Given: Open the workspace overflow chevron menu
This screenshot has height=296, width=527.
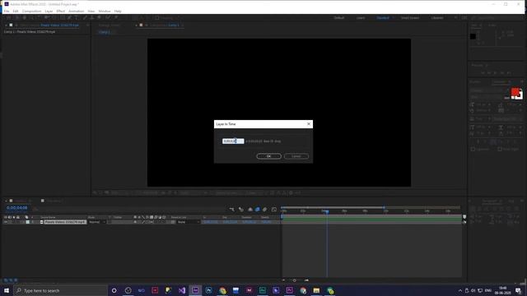Looking at the screenshot, I should tap(455, 18).
